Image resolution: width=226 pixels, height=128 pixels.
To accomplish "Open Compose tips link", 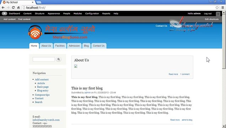I will (x=42, y=95).
